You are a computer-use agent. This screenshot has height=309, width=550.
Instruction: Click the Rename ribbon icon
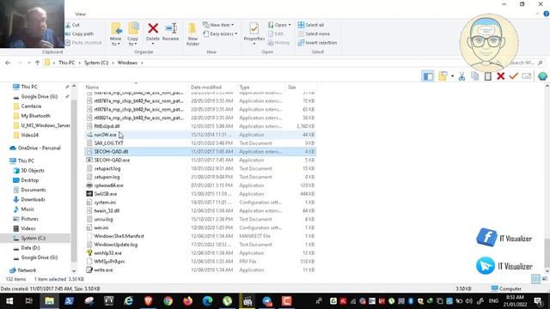point(171,28)
